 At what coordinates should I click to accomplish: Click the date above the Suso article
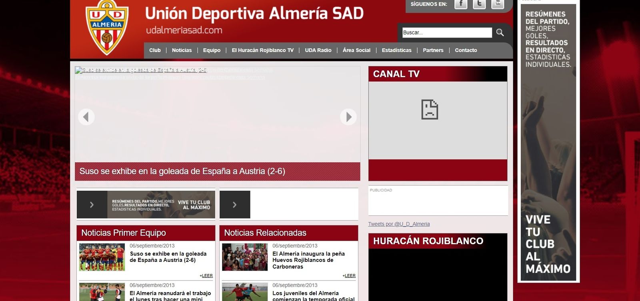152,246
